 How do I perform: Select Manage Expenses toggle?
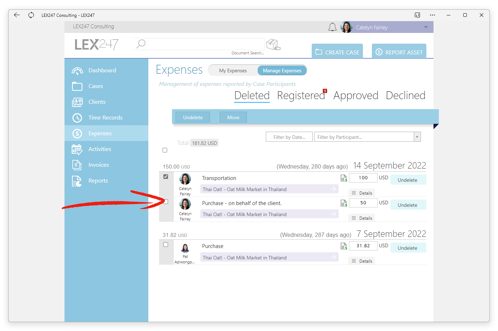pos(282,70)
